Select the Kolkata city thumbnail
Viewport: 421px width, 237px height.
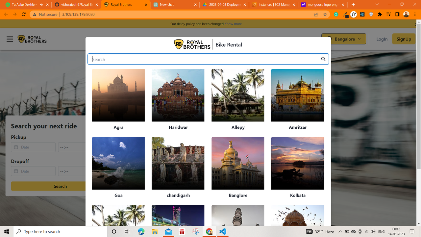click(298, 163)
